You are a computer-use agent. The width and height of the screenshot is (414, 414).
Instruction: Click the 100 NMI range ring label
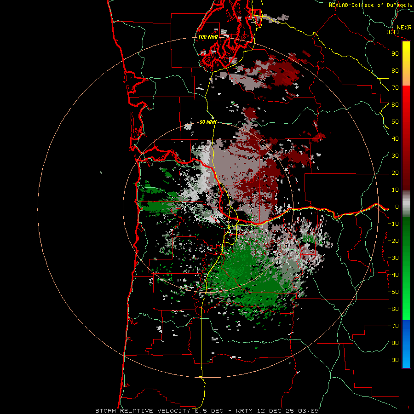pyautogui.click(x=208, y=37)
